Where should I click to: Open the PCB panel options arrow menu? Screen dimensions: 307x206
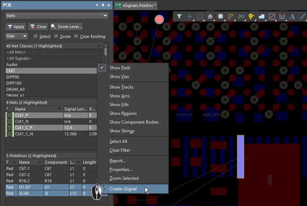pyautogui.click(x=97, y=5)
